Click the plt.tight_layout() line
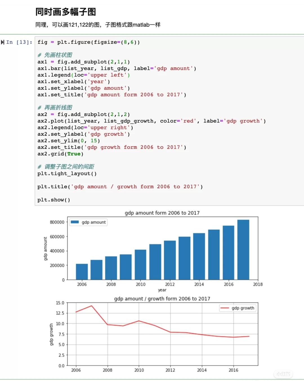 click(x=67, y=173)
